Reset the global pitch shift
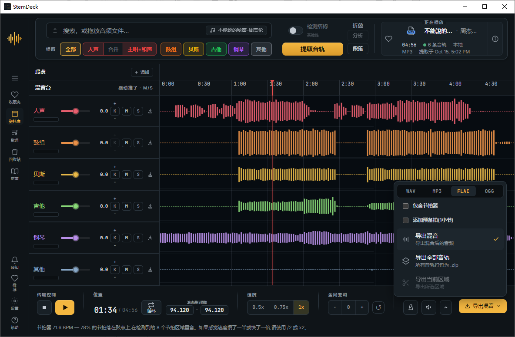The image size is (515, 337). coord(378,307)
